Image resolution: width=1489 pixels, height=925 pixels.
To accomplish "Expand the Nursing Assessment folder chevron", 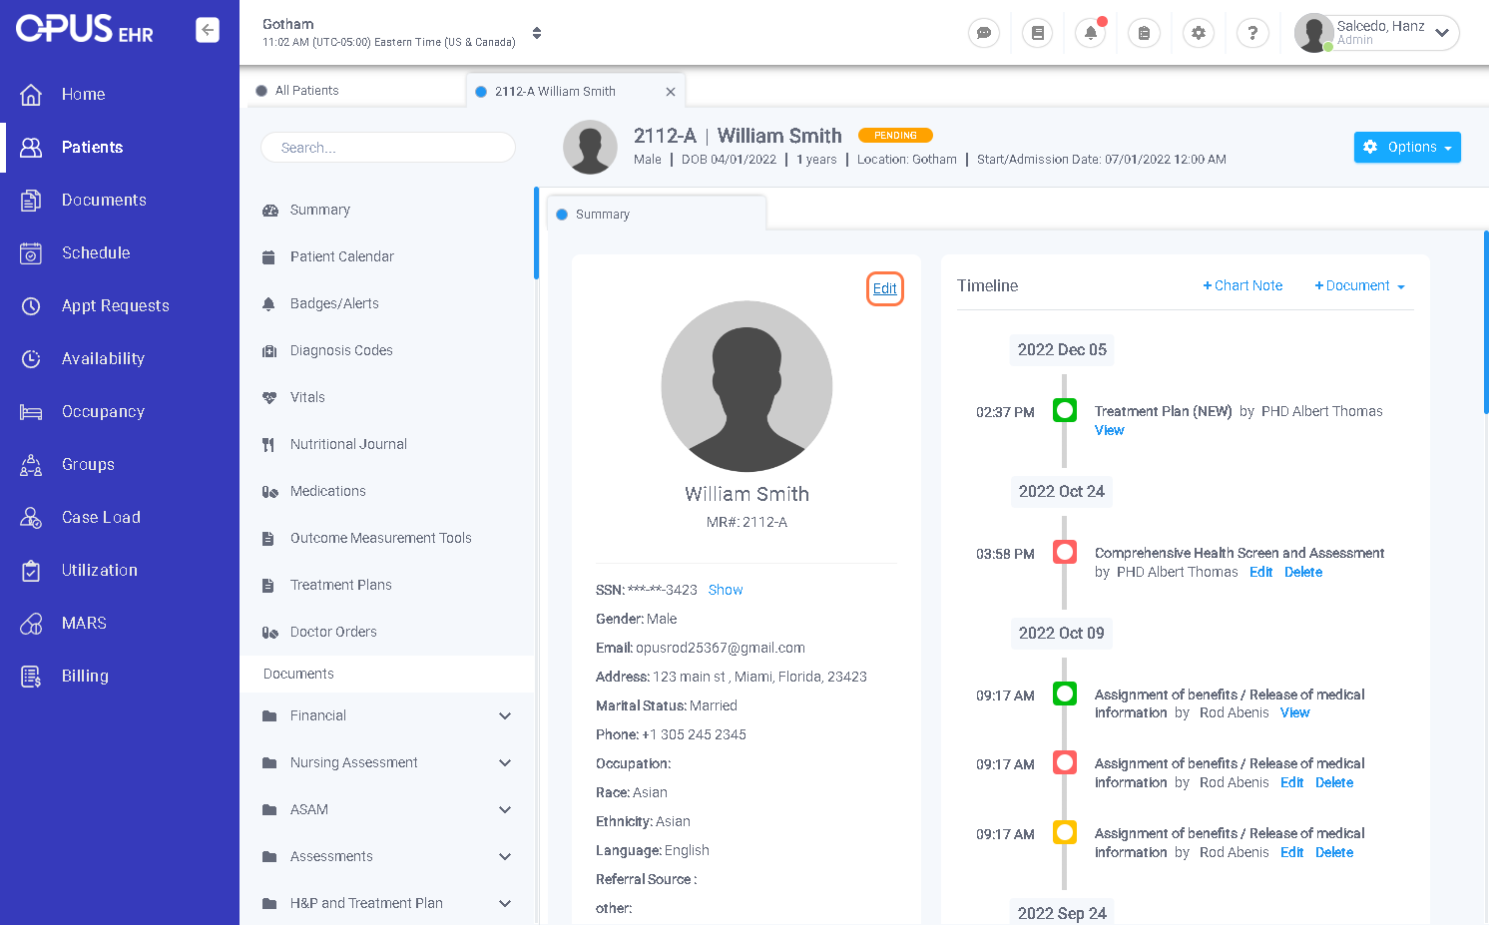I will [x=505, y=762].
